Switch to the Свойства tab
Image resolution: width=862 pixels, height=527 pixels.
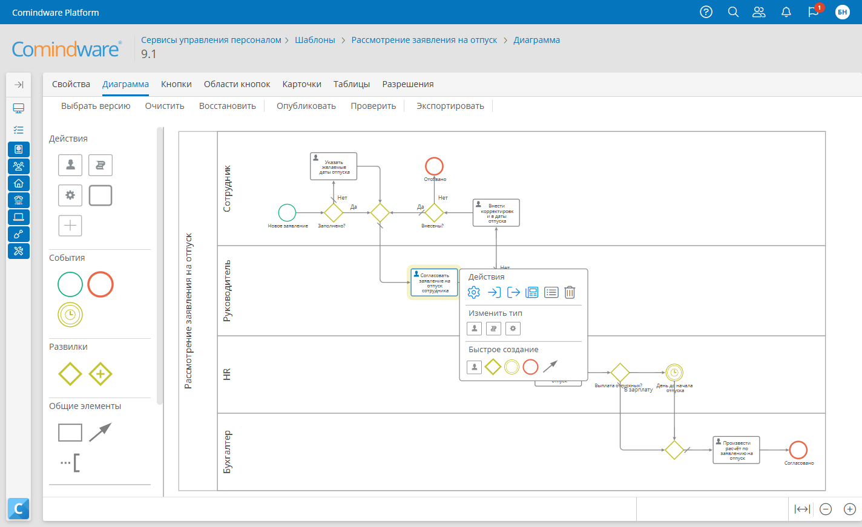click(x=71, y=84)
